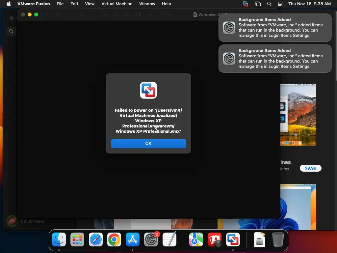Click the VMware Fusion icon in the error dialog
This screenshot has height=253, width=337.
(148, 90)
